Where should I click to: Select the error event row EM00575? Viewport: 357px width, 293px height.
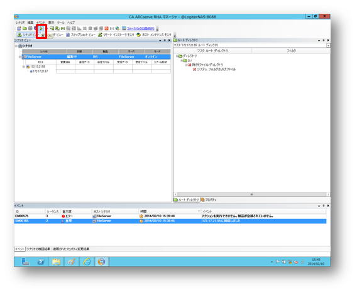[170, 216]
